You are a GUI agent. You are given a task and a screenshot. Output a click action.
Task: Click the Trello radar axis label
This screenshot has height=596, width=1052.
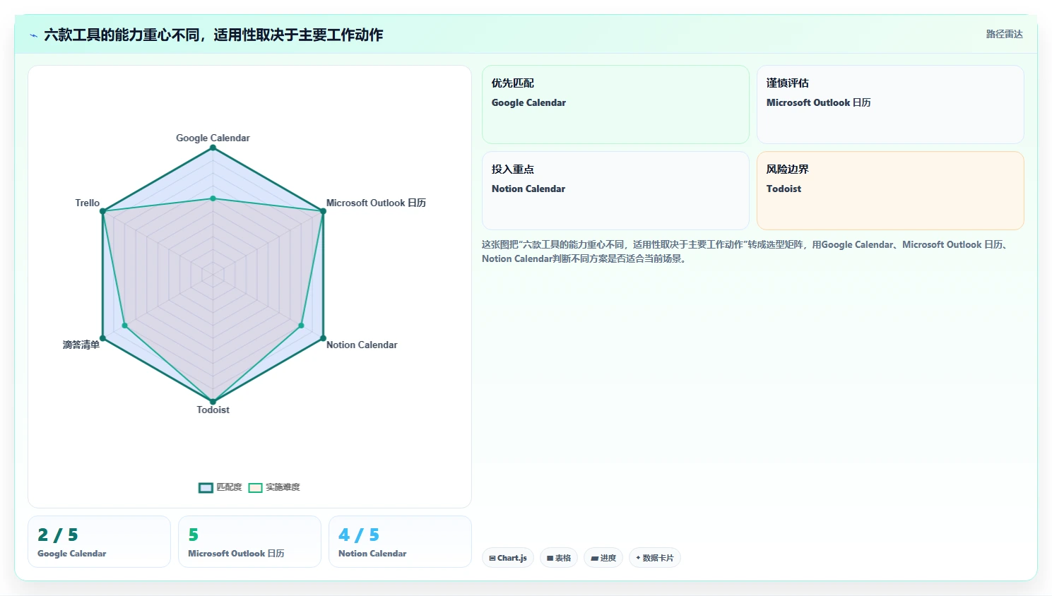click(88, 203)
